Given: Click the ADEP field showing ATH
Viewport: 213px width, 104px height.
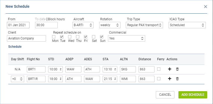Looking at the screenshot, I should (x=73, y=79).
